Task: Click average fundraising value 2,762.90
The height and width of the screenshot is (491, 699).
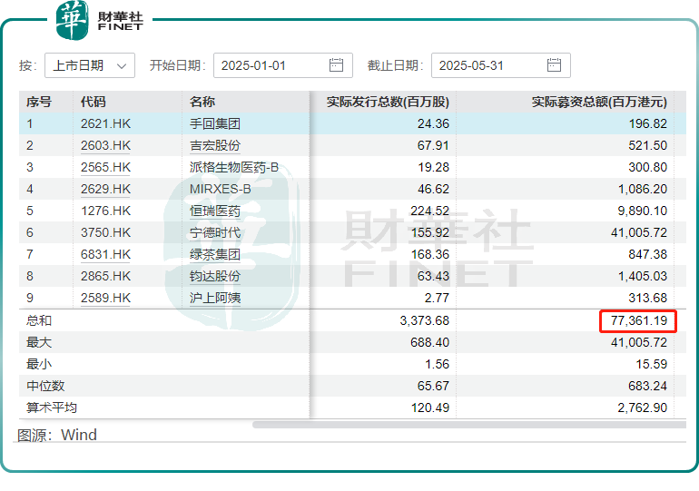Action: (643, 408)
